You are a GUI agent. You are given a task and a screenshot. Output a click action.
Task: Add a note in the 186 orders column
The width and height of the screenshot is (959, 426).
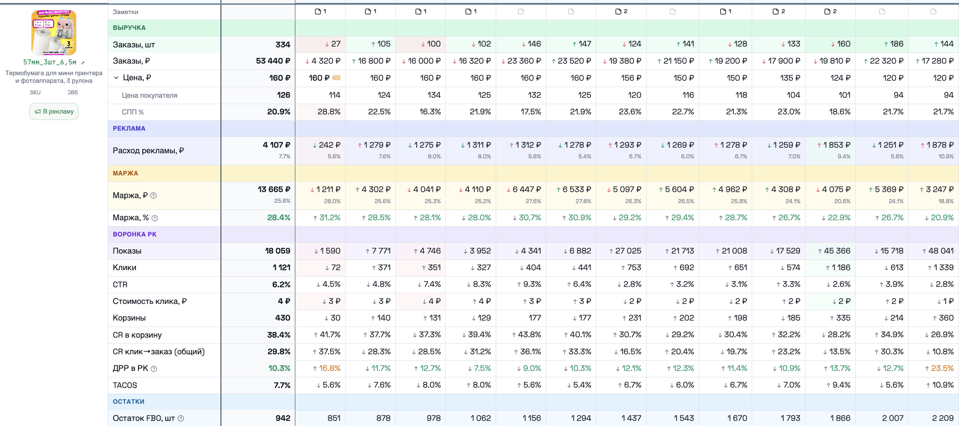click(x=882, y=12)
